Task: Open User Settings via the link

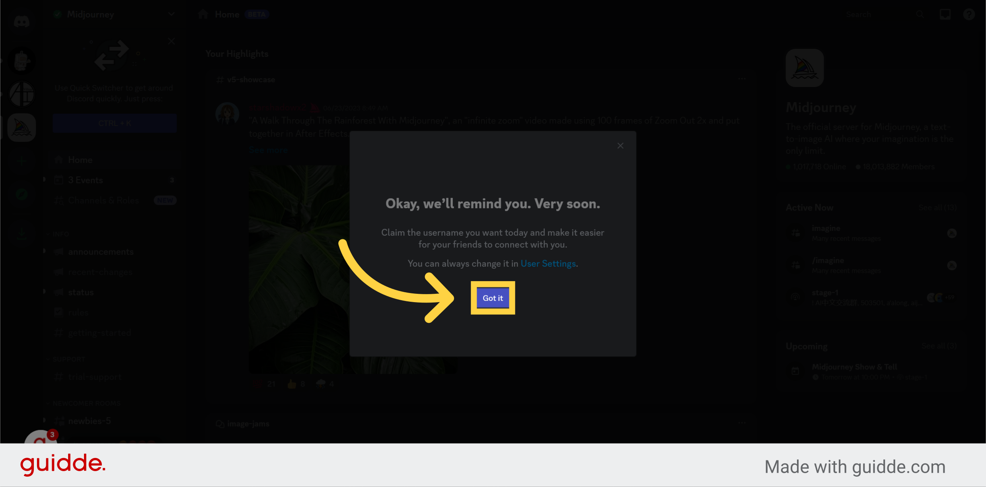Action: (x=548, y=263)
